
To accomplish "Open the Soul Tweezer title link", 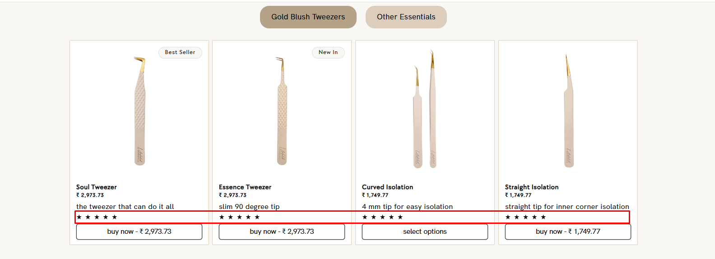I will [x=97, y=187].
